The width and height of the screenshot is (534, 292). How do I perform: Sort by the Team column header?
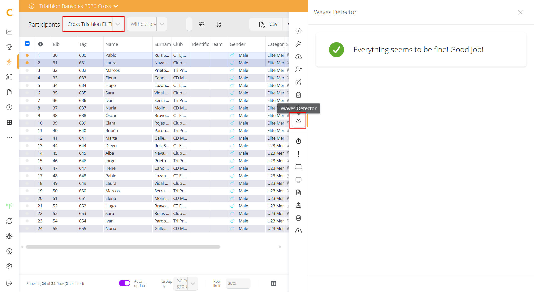tap(217, 44)
